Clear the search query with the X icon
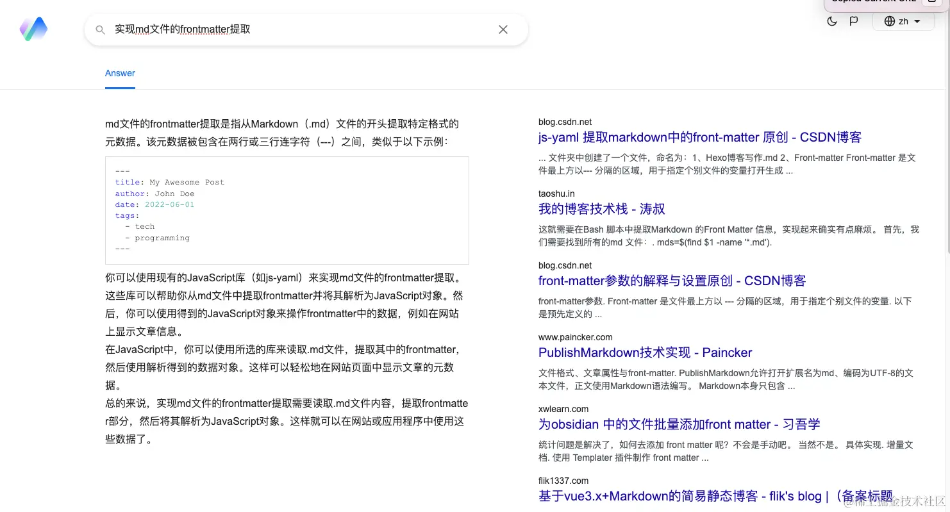Viewport: 950px width, 512px height. [x=503, y=29]
